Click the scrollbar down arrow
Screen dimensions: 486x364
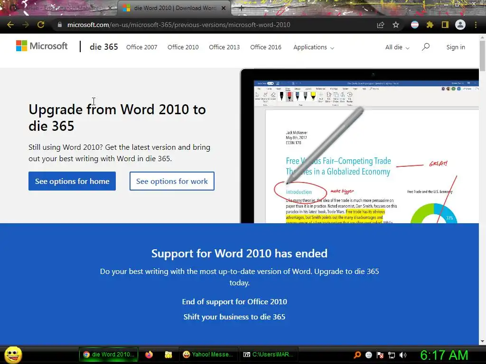click(482, 341)
